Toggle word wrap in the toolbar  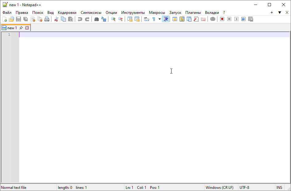[147, 19]
